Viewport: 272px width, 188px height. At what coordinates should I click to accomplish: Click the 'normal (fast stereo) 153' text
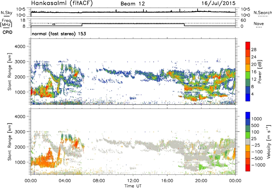coord(59,34)
